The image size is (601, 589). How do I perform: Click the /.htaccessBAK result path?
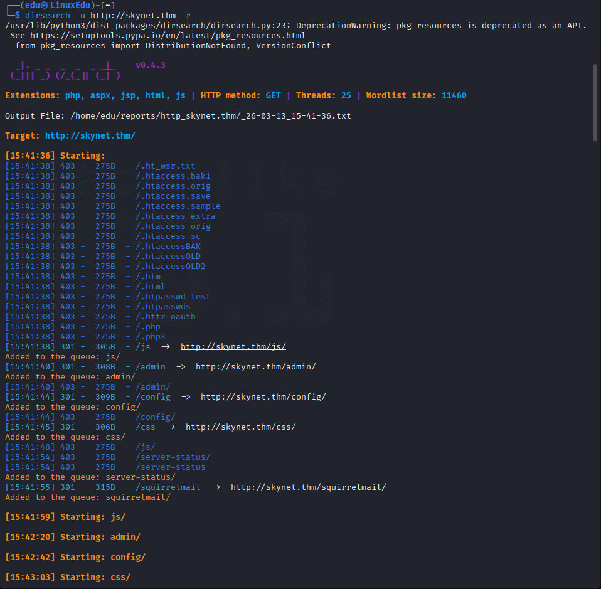click(x=168, y=246)
